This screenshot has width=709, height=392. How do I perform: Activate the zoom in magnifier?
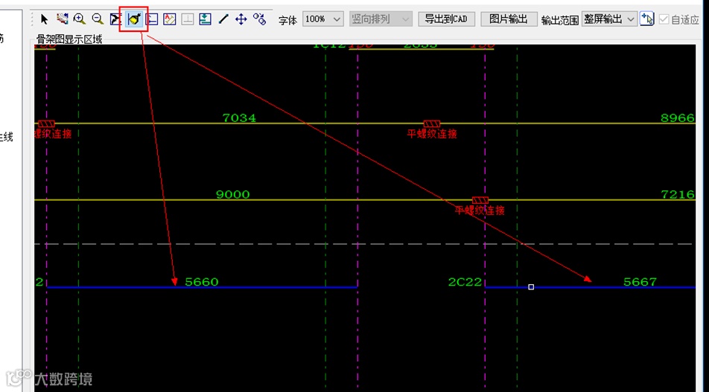point(80,19)
